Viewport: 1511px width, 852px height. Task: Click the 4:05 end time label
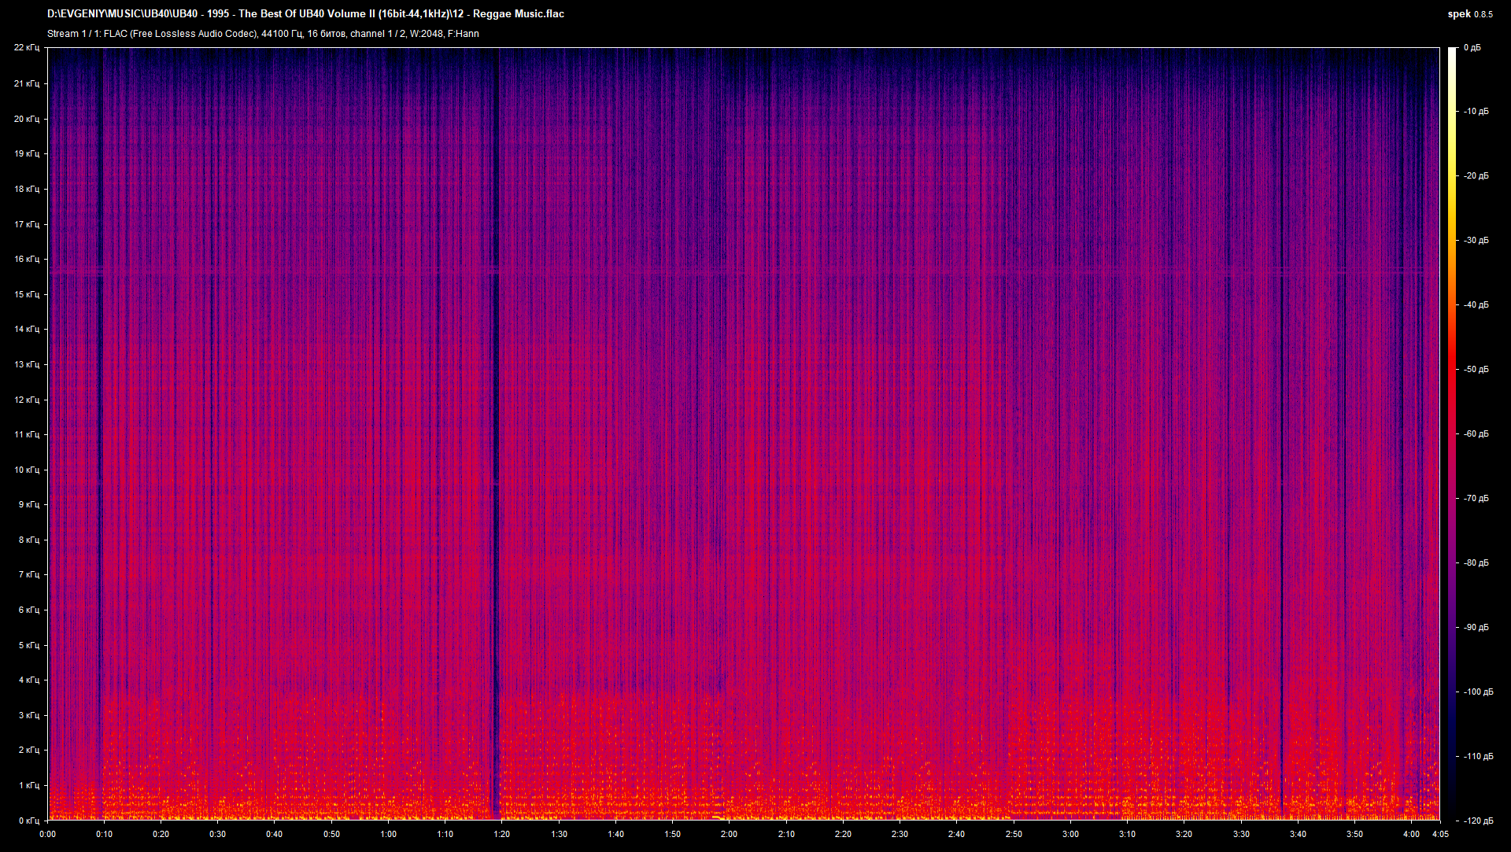point(1440,834)
